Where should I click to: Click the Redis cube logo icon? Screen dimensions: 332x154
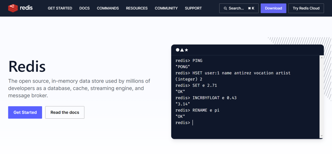[x=13, y=8]
